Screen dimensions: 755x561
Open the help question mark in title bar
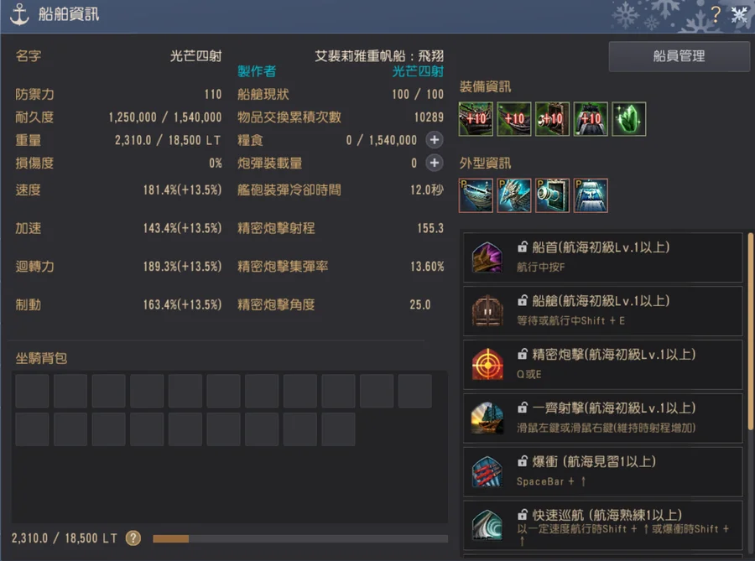coord(716,14)
